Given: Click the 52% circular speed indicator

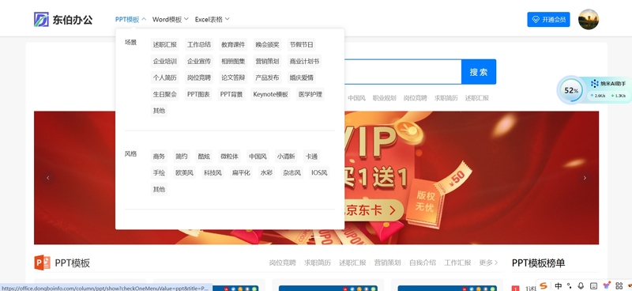Looking at the screenshot, I should pyautogui.click(x=571, y=90).
